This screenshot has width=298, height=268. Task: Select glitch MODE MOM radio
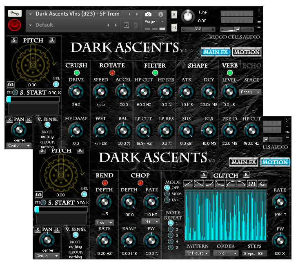[167, 194]
